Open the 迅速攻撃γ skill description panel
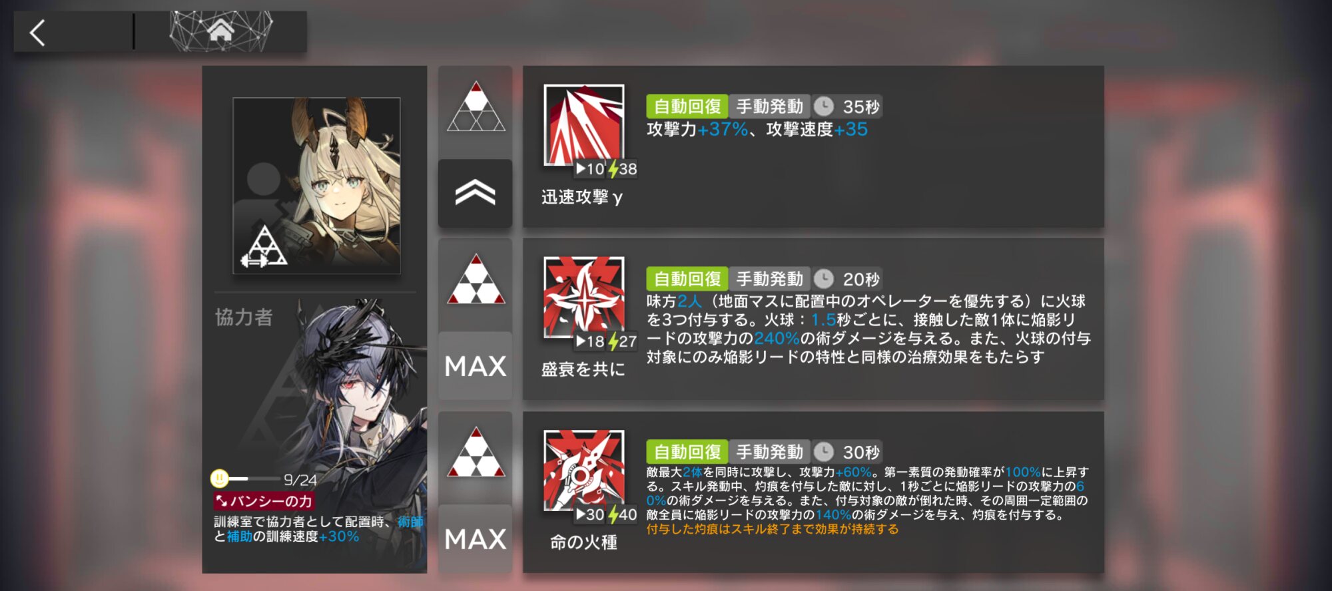This screenshot has width=1332, height=591. (813, 146)
